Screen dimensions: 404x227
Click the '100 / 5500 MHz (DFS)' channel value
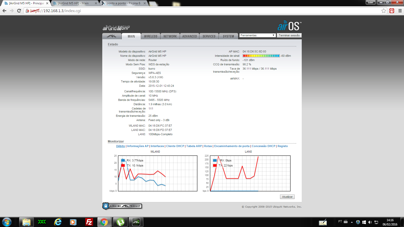click(x=162, y=91)
